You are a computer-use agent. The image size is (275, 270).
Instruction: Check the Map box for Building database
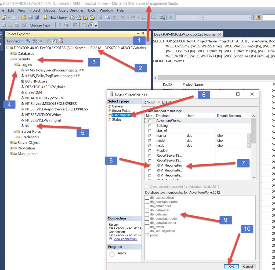click(x=150, y=126)
